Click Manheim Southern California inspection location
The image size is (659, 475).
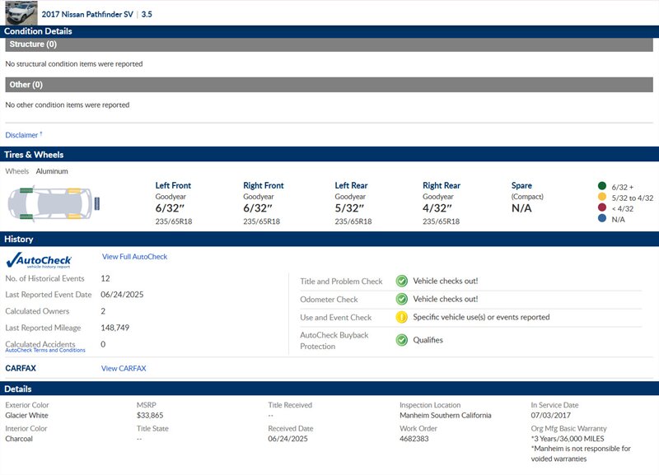(446, 416)
